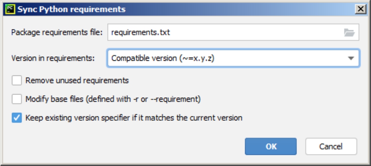Click the 'Modify base files' label text

(x=113, y=99)
